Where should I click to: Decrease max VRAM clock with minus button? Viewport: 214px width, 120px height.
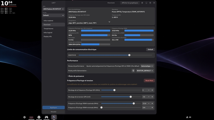[149, 103]
